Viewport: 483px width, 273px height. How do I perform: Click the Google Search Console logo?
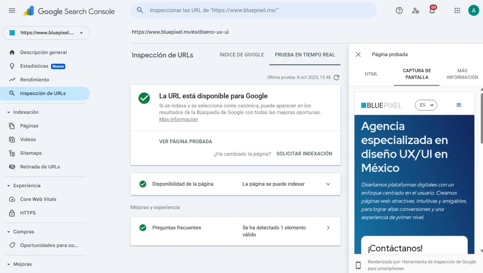[x=69, y=11]
